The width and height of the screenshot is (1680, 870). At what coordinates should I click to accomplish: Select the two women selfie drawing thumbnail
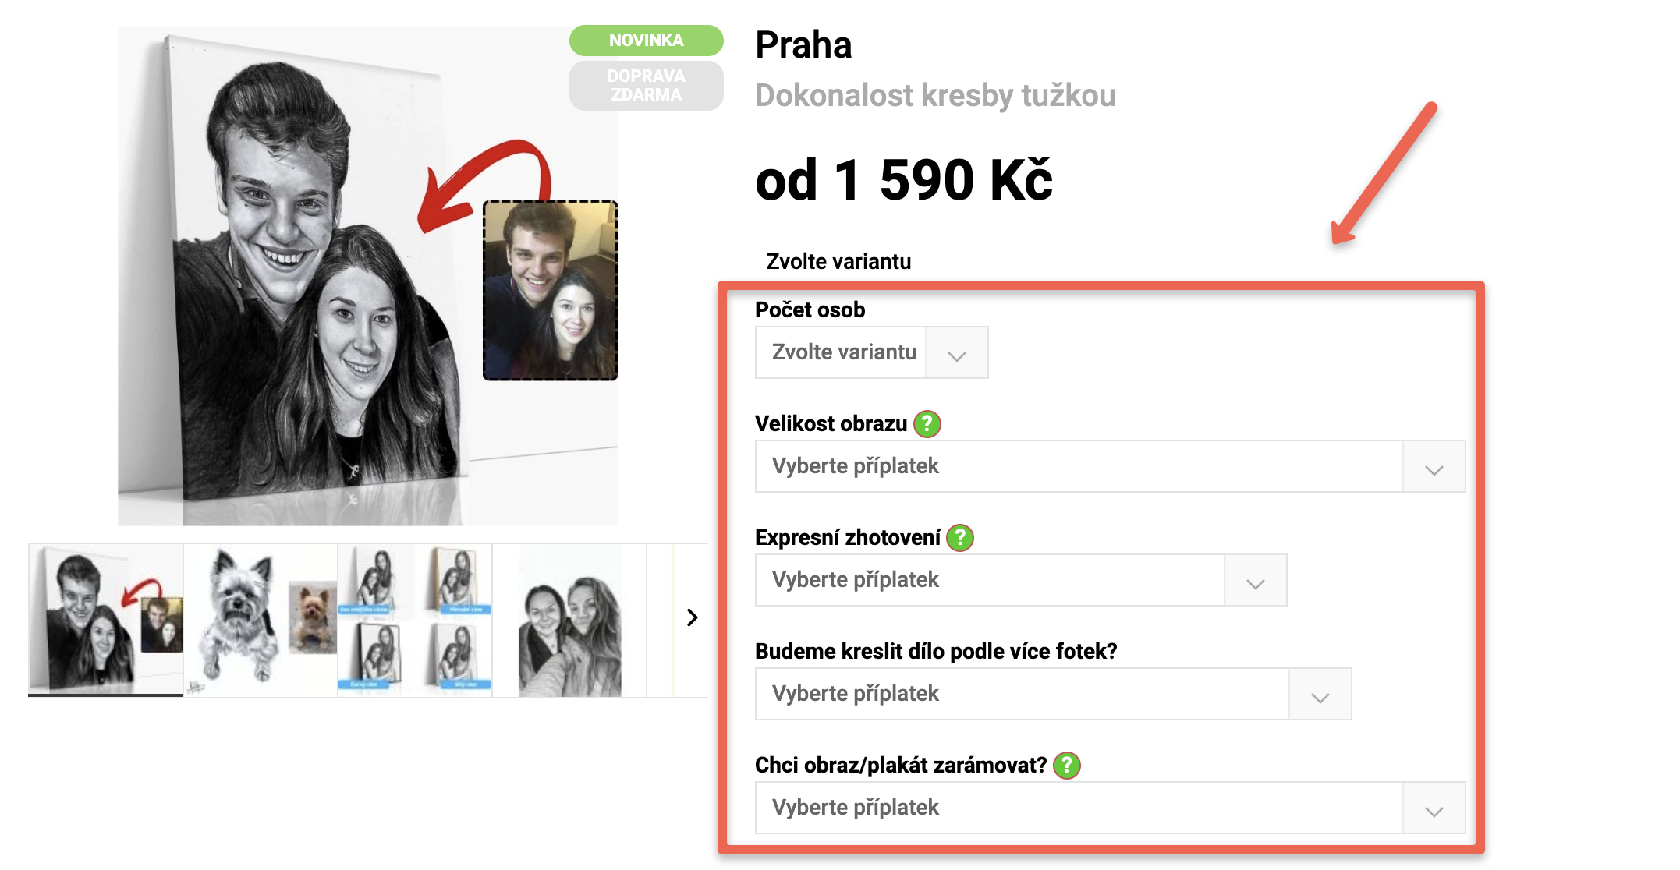coord(569,620)
